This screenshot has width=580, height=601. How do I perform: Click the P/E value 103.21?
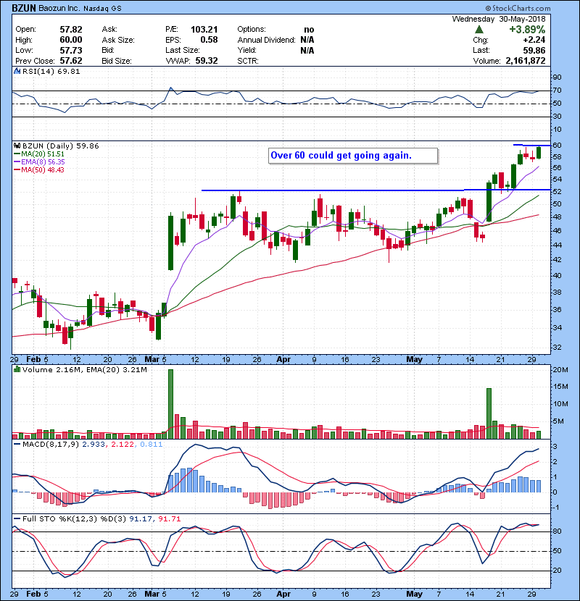pos(204,30)
